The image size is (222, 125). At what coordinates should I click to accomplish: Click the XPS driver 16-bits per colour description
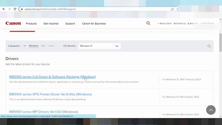click(x=48, y=99)
